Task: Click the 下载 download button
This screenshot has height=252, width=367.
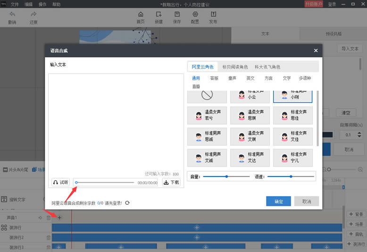Action: [x=171, y=182]
